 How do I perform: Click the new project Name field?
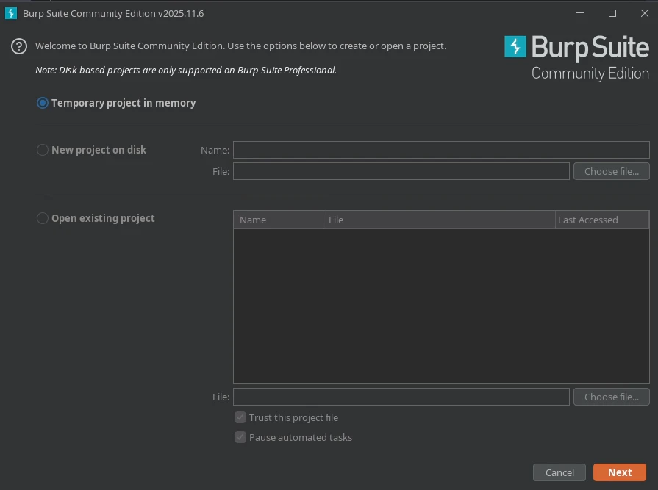pyautogui.click(x=441, y=150)
